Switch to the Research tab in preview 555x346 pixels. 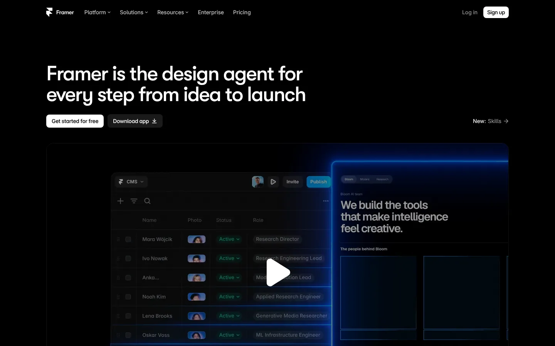pos(382,179)
